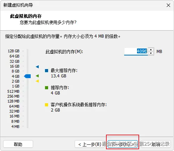This screenshot has height=151, width=174.
Task: Proceed with 下一步(N) button
Action: pos(123,144)
